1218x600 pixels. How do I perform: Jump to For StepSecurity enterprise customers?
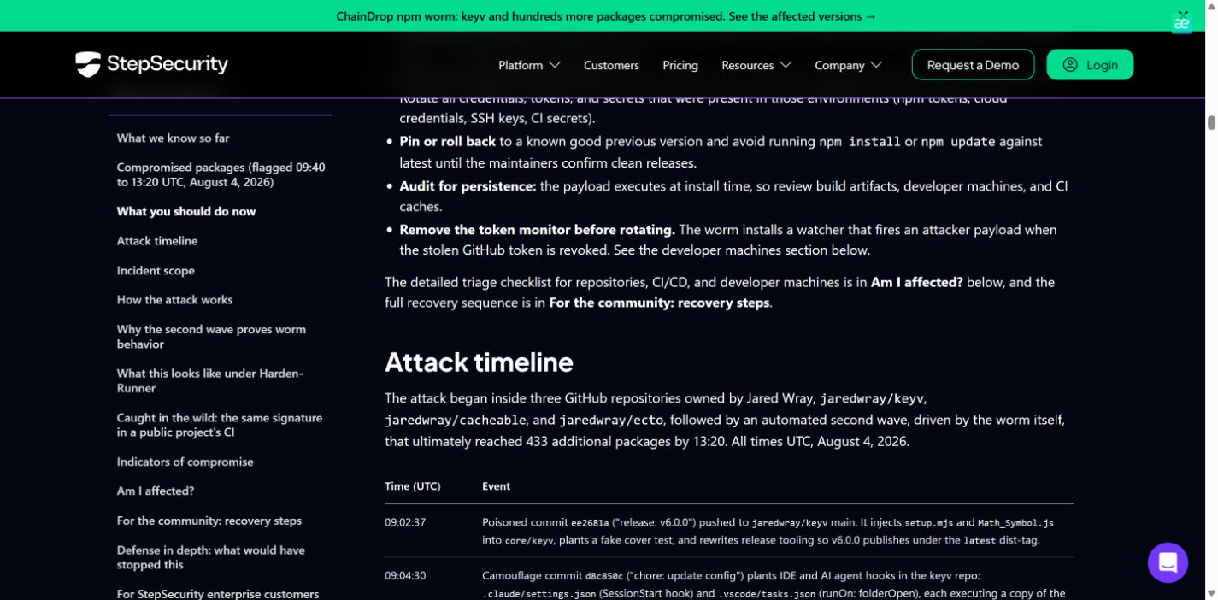coord(218,594)
